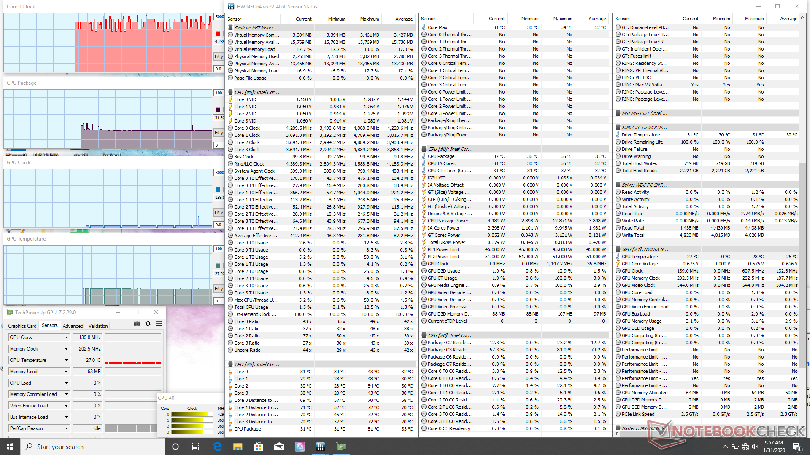Click the Microsoft Store taskbar icon
Screen dimensions: 810x455
point(258,447)
